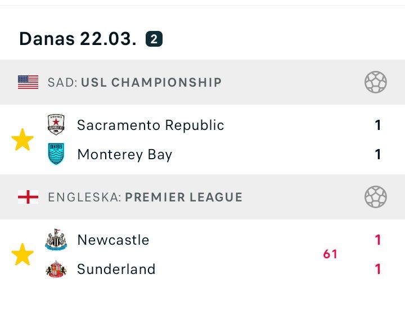Screen dimensions: 405x328
Task: Select the Sacramento Republic team name
Action: click(x=151, y=125)
